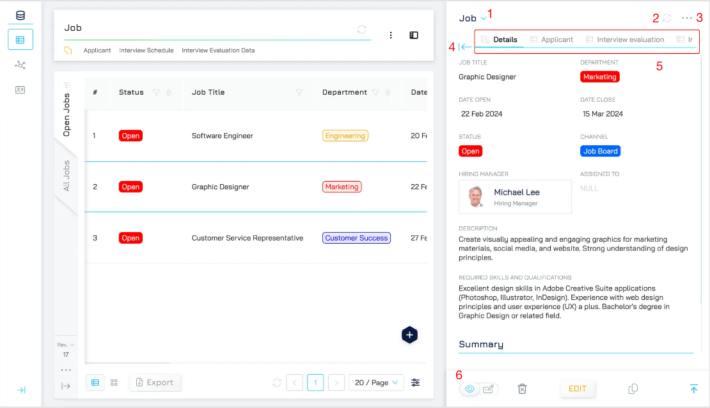Click the Job Board channel tag
This screenshot has height=408, width=710.
tap(600, 152)
